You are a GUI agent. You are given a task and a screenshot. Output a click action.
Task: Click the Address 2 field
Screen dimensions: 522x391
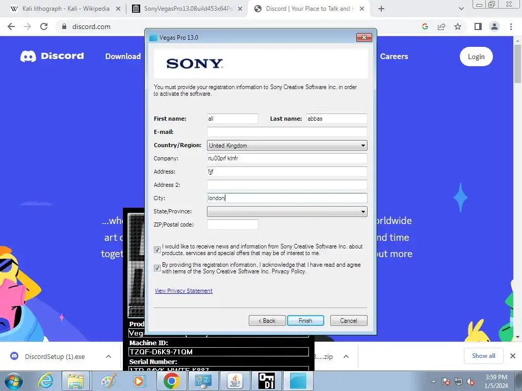pyautogui.click(x=287, y=185)
